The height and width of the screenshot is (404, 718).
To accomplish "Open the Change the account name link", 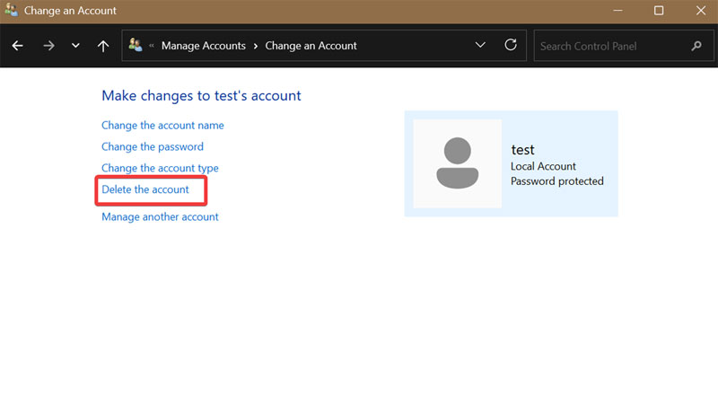I will pyautogui.click(x=162, y=126).
